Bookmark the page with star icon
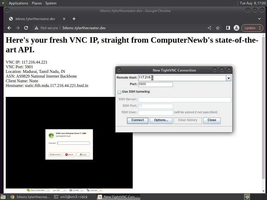267x200 pixels. pyautogui.click(x=218, y=28)
